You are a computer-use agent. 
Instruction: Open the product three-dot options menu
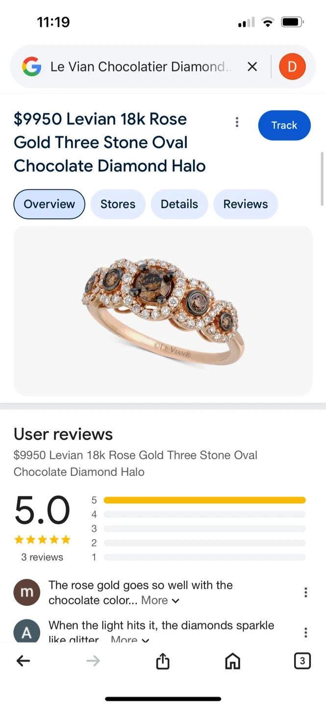coord(237,122)
